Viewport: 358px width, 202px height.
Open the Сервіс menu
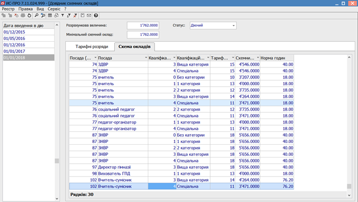(x=54, y=9)
